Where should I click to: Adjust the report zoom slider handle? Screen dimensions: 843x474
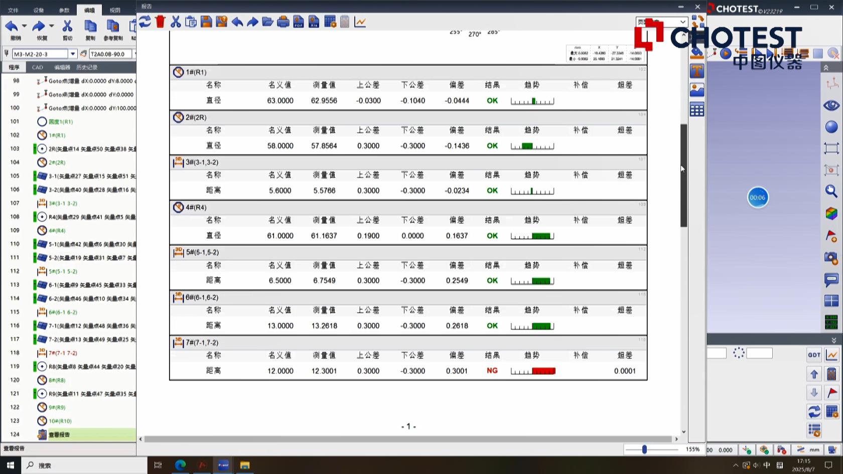(x=644, y=449)
